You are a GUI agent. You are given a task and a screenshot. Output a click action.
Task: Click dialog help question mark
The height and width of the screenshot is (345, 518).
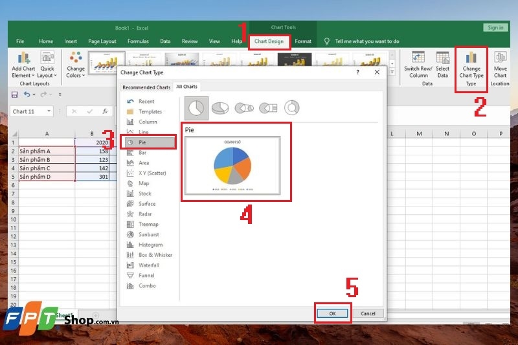pos(358,72)
